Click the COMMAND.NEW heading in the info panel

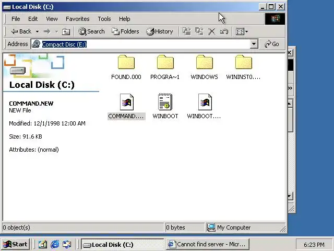(x=31, y=104)
